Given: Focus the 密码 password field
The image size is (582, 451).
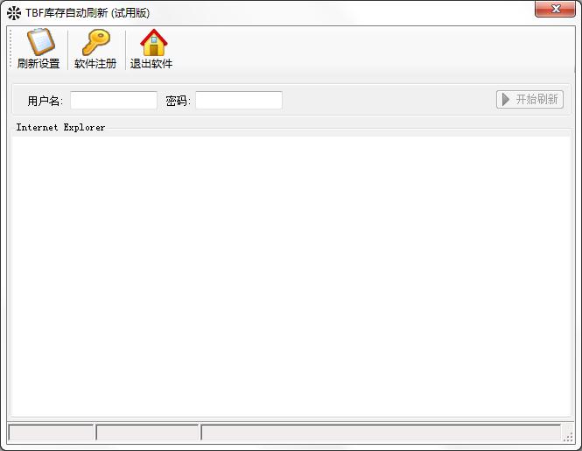Looking at the screenshot, I should (239, 101).
